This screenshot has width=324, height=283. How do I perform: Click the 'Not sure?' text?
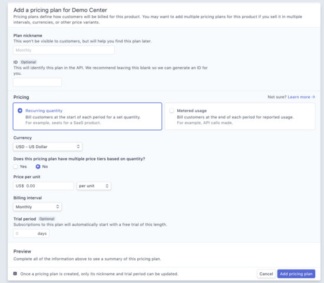tap(277, 97)
